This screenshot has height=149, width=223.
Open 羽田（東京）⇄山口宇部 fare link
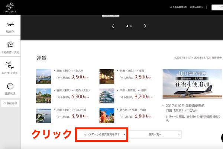tap(71, 110)
